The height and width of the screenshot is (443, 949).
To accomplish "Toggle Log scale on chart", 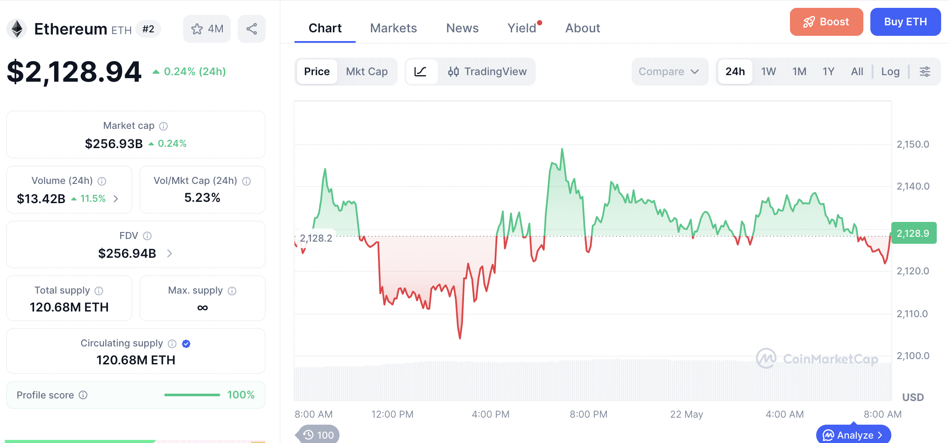I will [890, 72].
